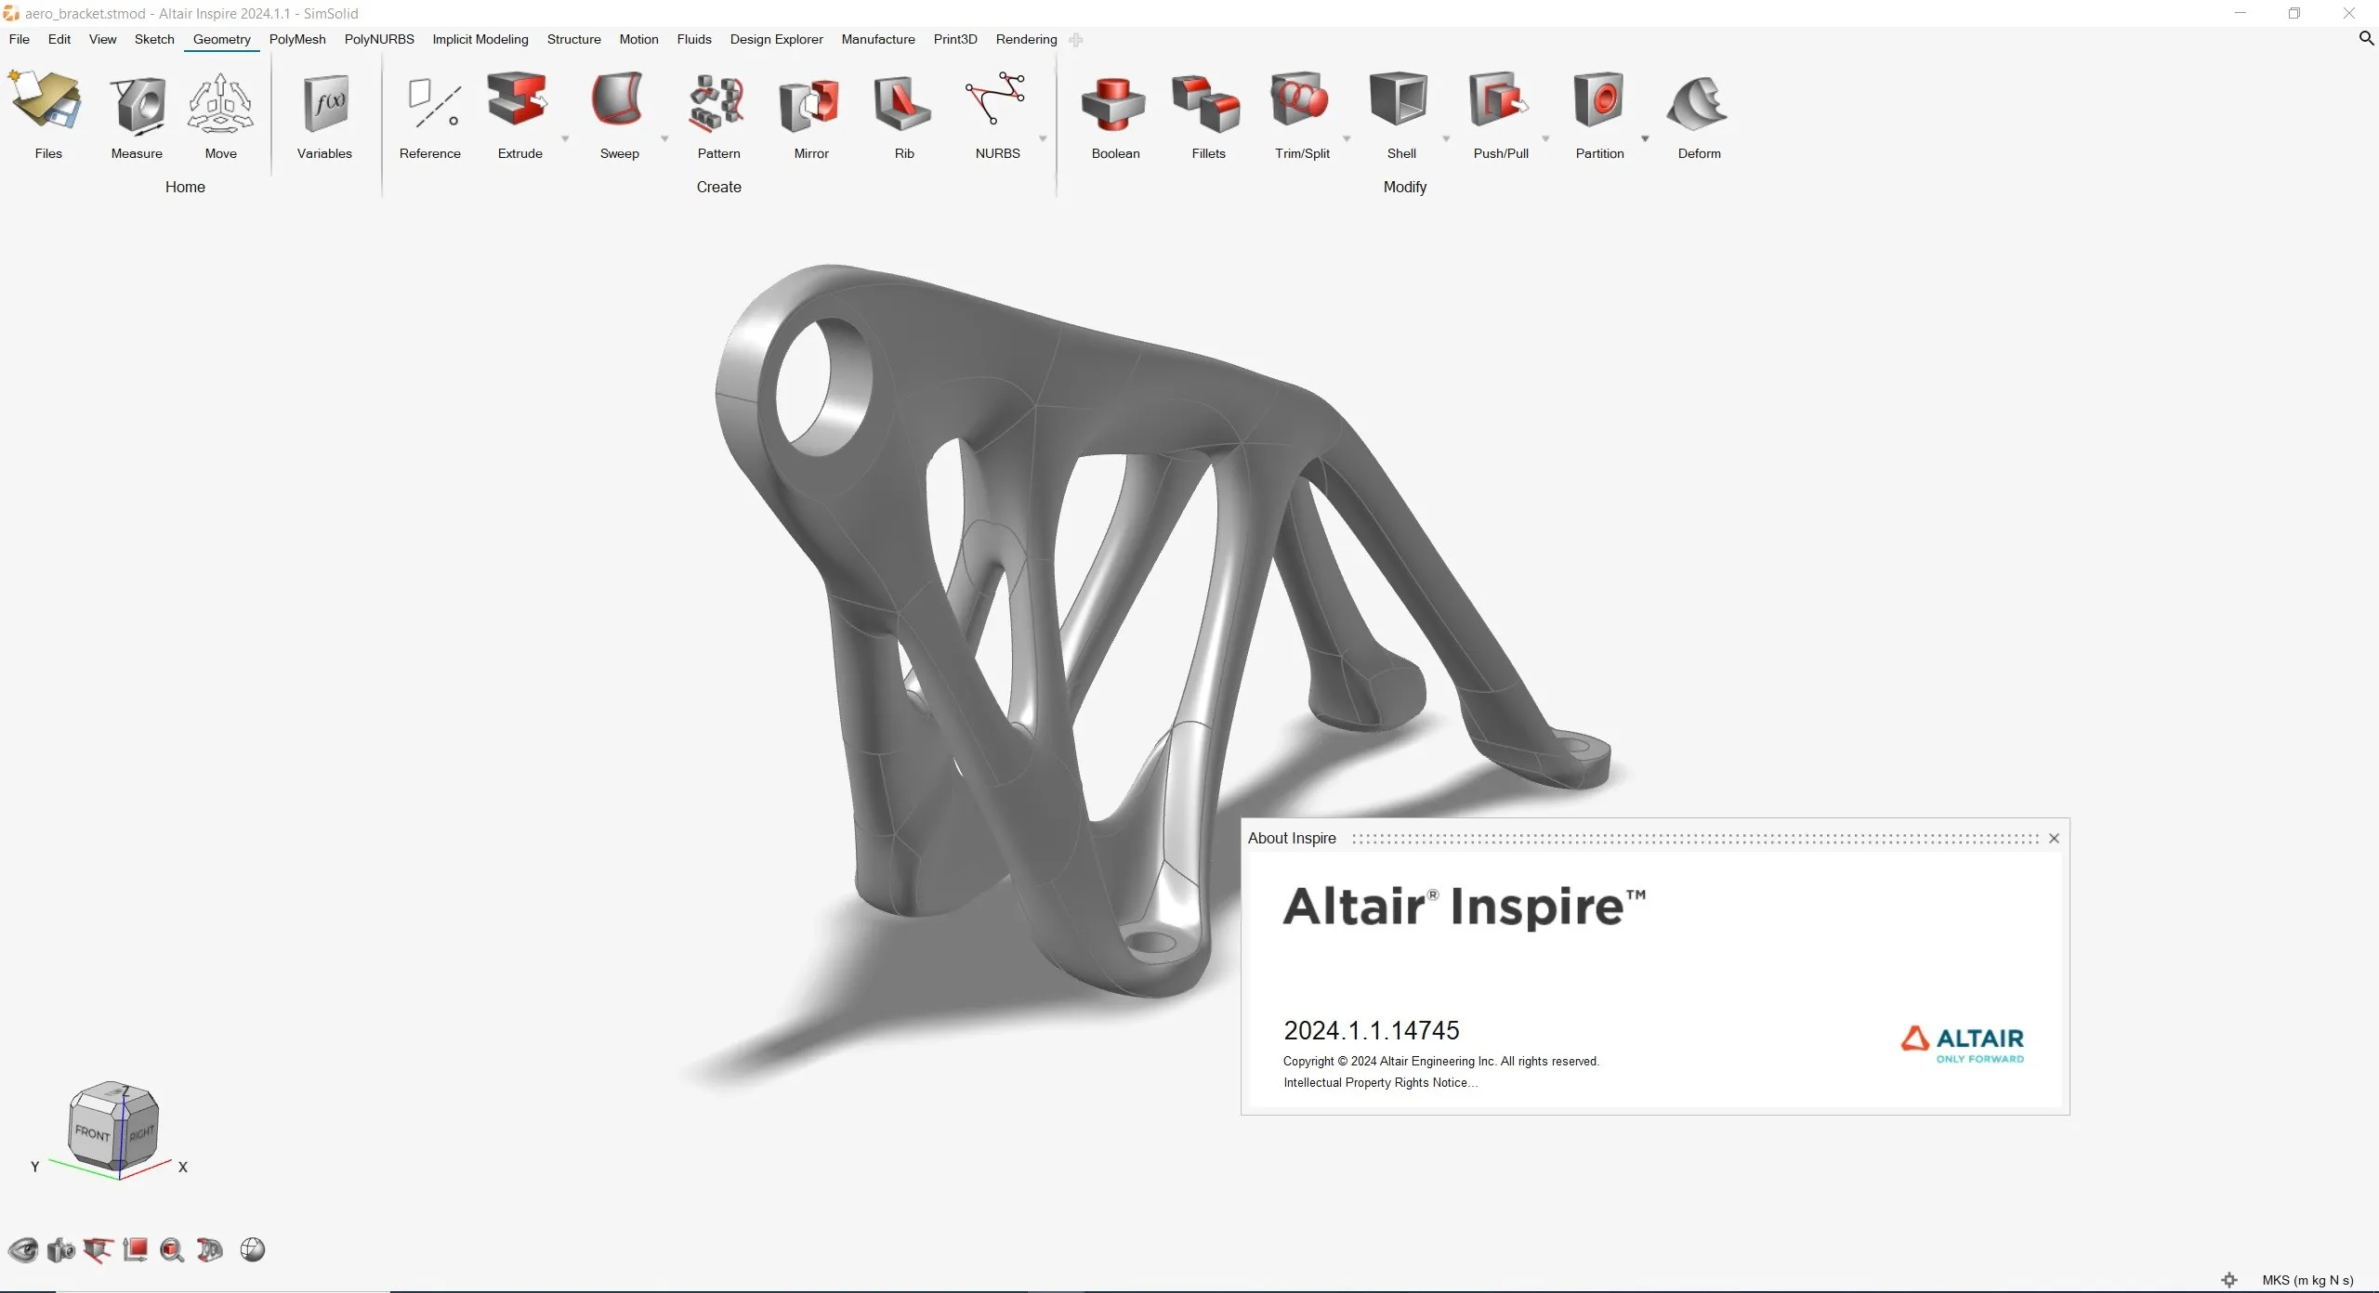Switch to the Implicit Modeling tab
This screenshot has width=2379, height=1293.
480,39
